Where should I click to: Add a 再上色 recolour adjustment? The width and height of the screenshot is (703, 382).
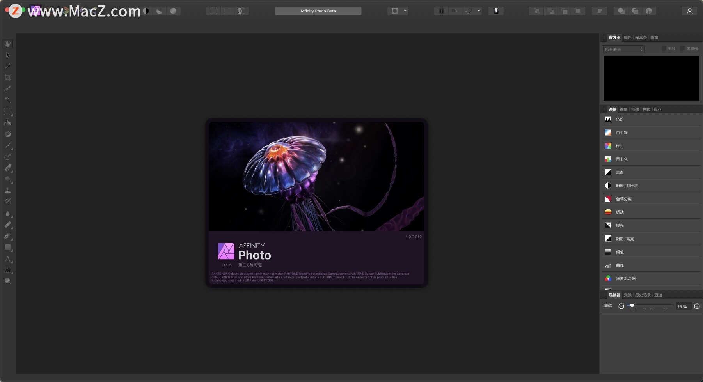click(x=652, y=159)
